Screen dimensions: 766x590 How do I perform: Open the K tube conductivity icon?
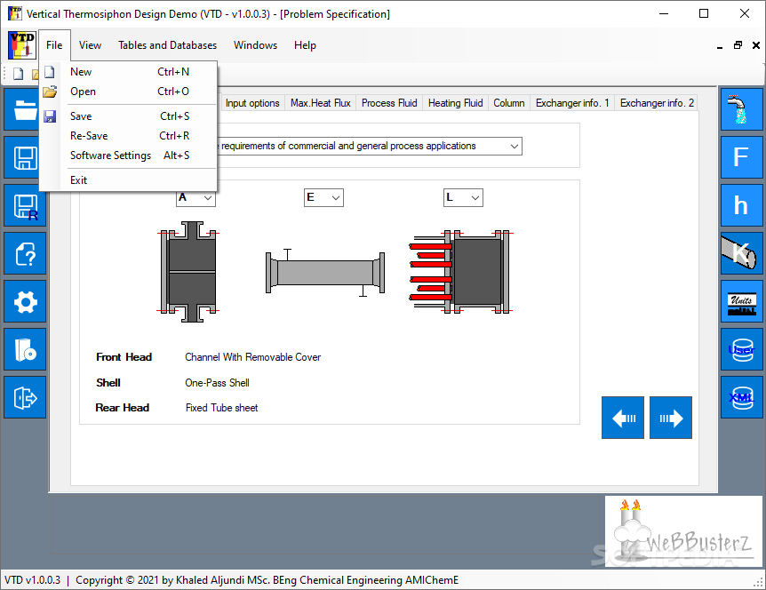(x=742, y=253)
